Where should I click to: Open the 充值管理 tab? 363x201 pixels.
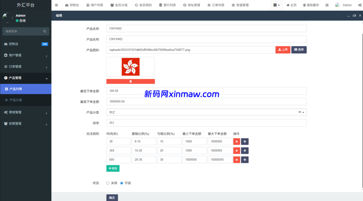[x=240, y=5]
